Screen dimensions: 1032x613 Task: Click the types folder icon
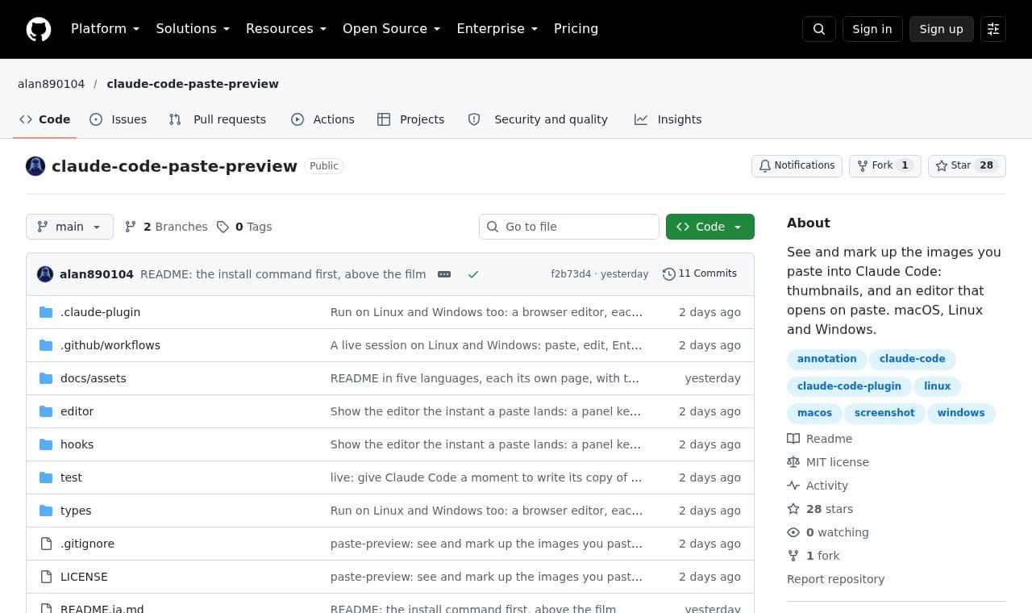(x=46, y=511)
